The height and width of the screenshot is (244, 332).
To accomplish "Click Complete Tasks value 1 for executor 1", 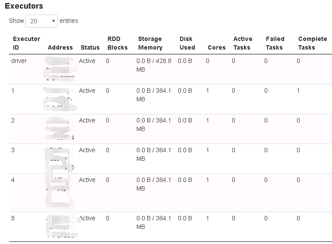I will point(298,91).
